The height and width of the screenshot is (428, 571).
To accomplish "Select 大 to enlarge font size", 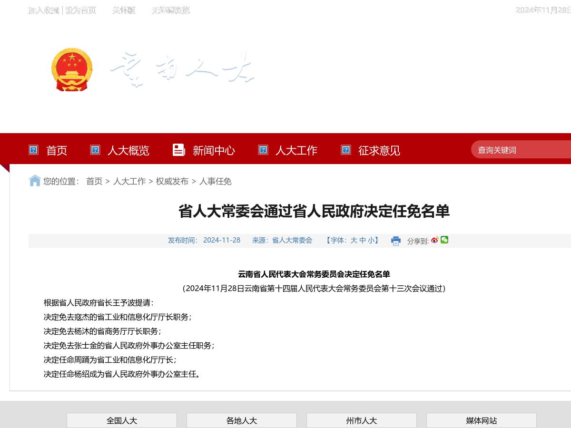I will (354, 240).
